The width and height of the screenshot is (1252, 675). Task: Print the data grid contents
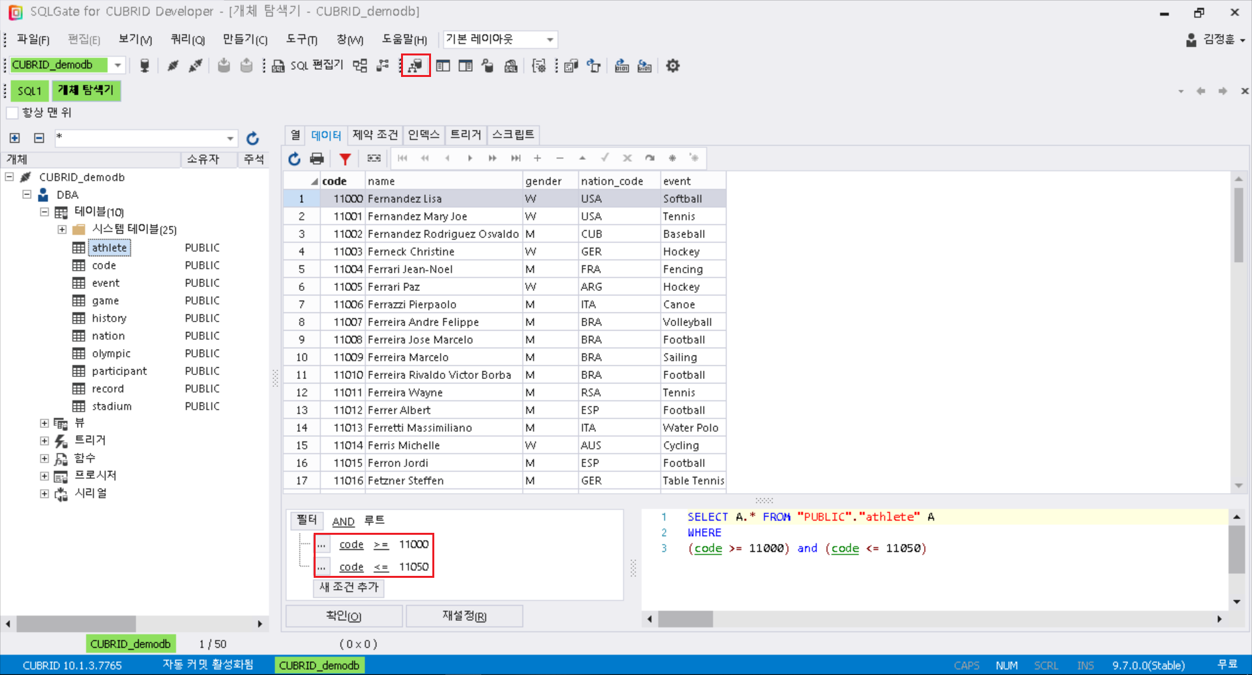point(317,158)
